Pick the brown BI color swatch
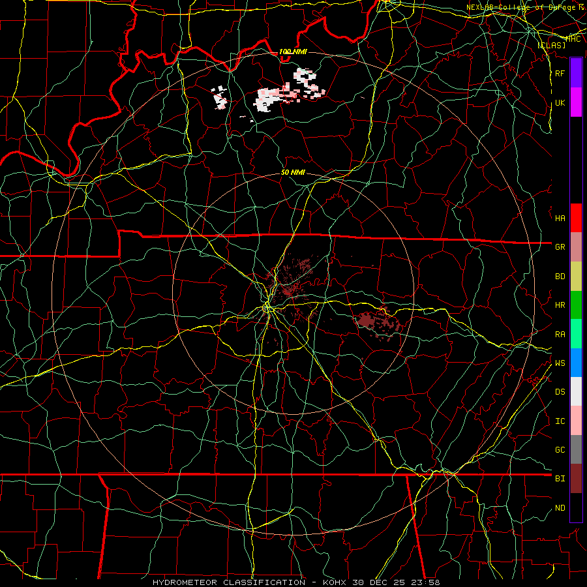 coord(576,479)
